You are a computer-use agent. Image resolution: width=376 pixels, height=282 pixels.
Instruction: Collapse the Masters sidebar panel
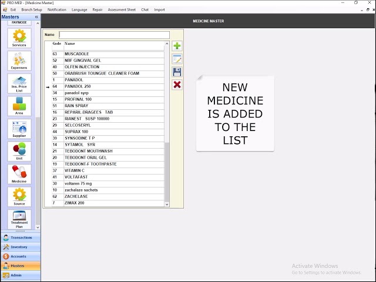[36, 17]
